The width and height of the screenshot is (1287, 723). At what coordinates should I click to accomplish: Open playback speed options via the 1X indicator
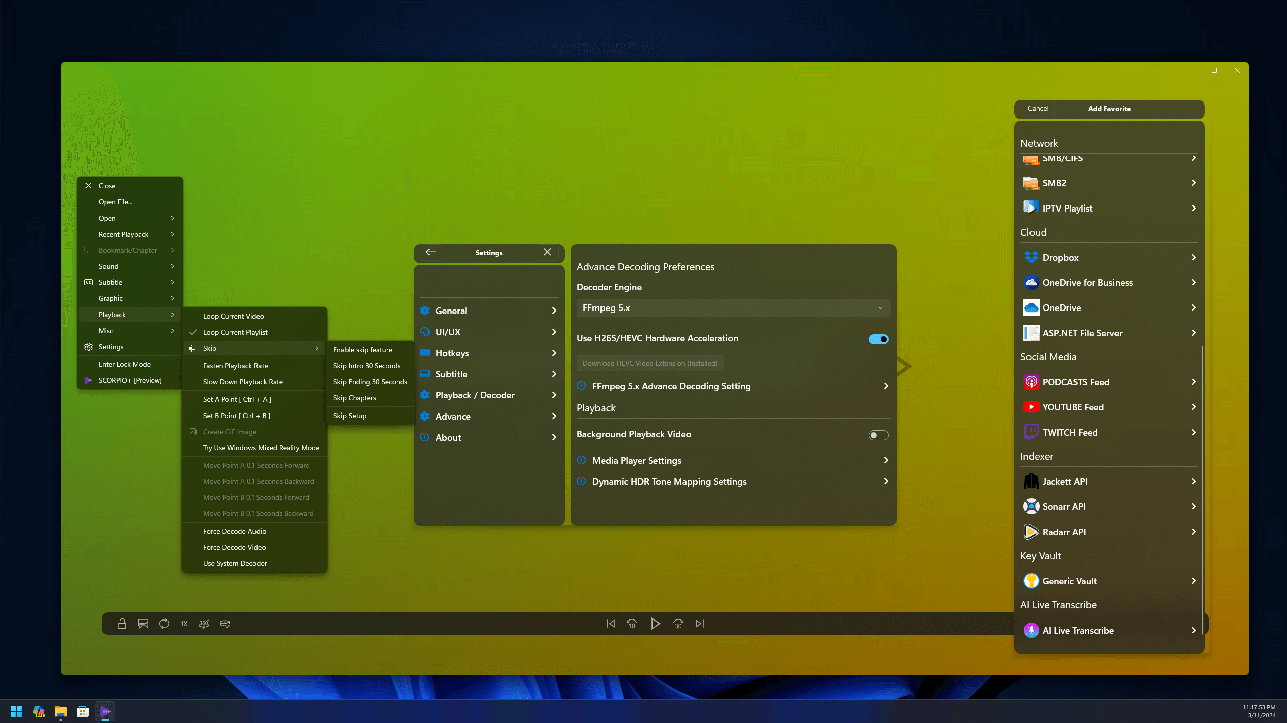[x=183, y=623]
